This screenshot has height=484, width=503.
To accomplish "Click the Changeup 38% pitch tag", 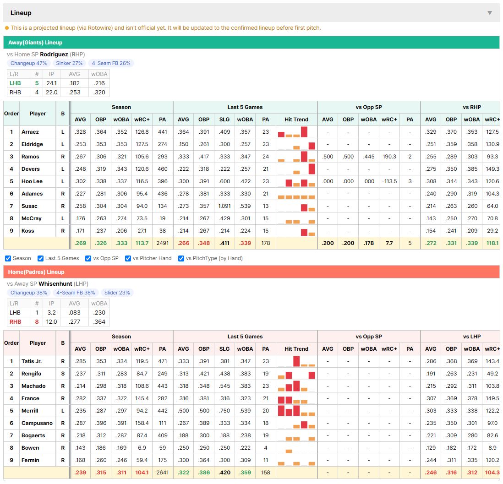I will pos(28,293).
